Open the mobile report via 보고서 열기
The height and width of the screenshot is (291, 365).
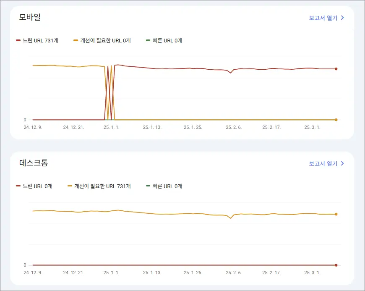click(x=323, y=18)
